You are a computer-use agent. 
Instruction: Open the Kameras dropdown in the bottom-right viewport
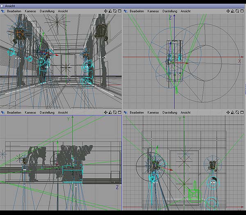click(x=153, y=112)
